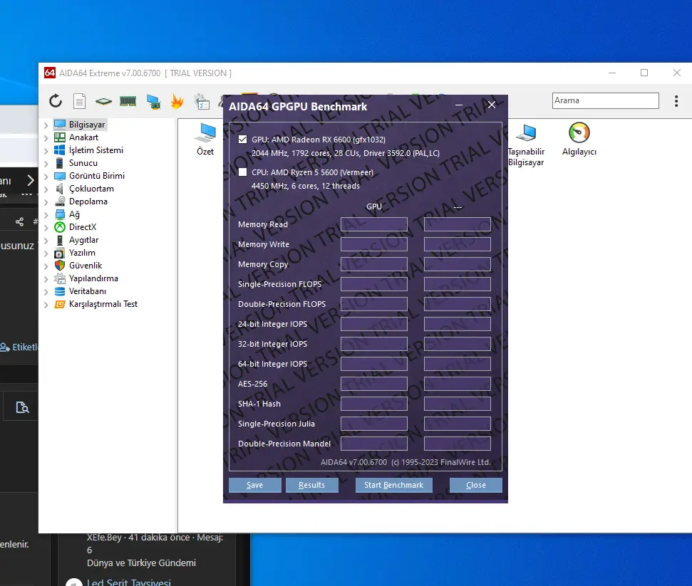Click the Close button in benchmark dialog

pyautogui.click(x=476, y=485)
